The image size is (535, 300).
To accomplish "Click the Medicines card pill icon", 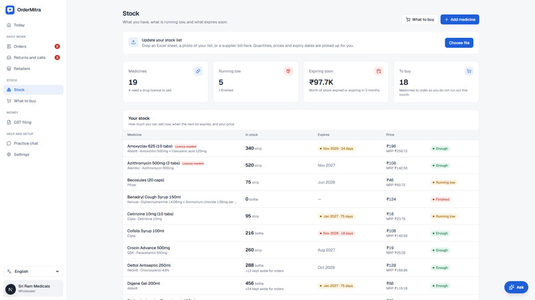I will coord(198,71).
